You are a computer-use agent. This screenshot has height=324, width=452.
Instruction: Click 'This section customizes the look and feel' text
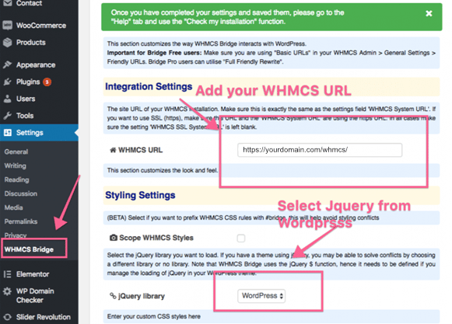163,170
